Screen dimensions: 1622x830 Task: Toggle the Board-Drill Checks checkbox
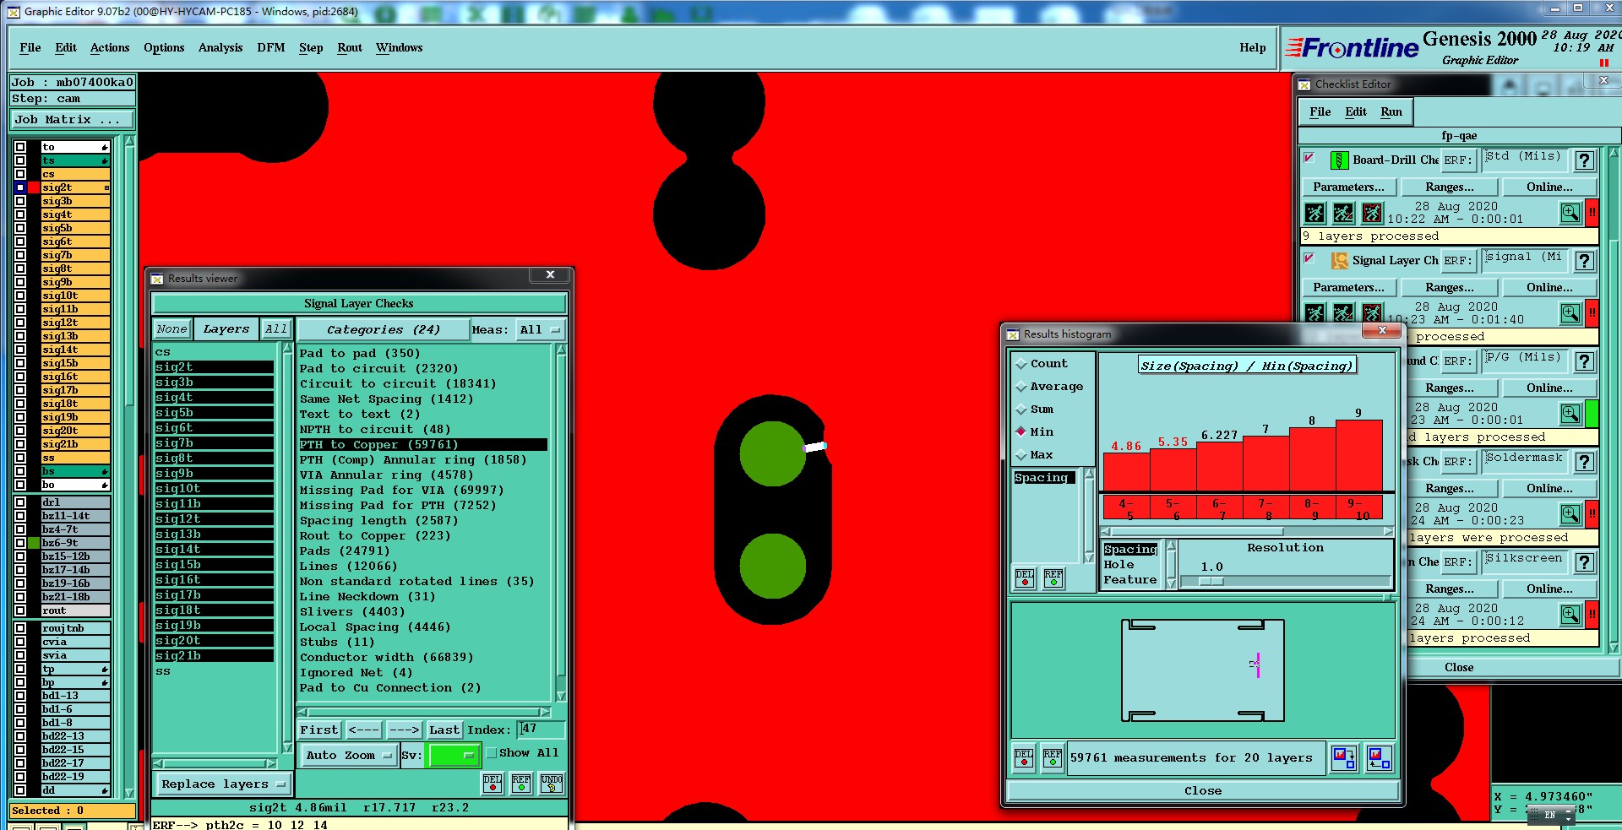pos(1309,158)
